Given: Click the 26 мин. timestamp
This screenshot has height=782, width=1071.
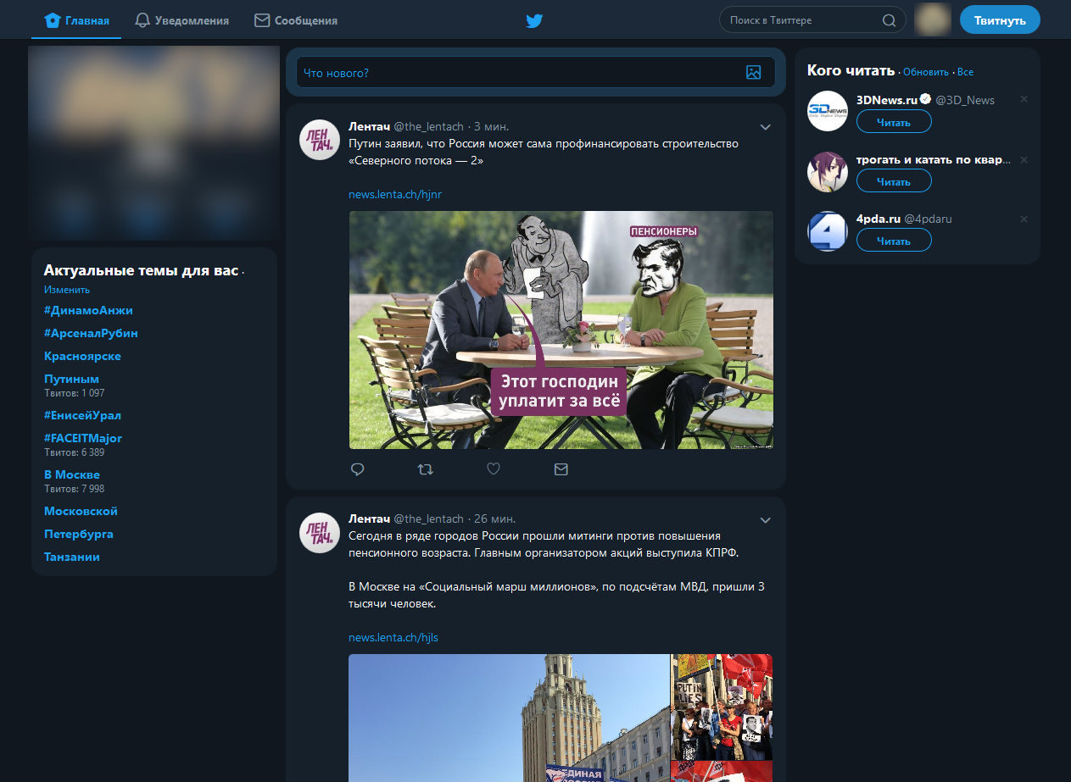Looking at the screenshot, I should (x=494, y=519).
